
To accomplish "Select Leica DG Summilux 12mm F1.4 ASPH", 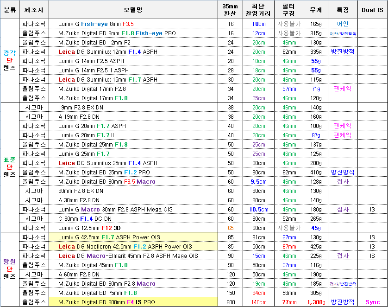I will click(x=133, y=52).
